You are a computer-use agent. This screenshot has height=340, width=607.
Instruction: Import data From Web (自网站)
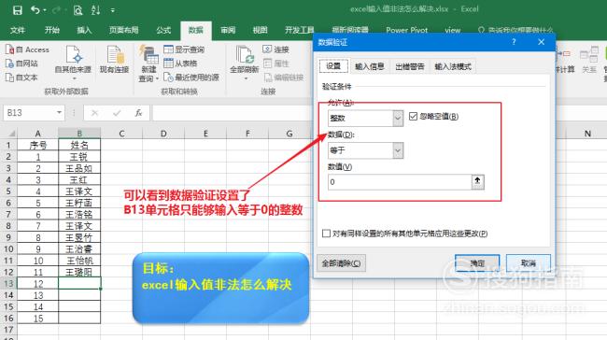click(x=21, y=64)
